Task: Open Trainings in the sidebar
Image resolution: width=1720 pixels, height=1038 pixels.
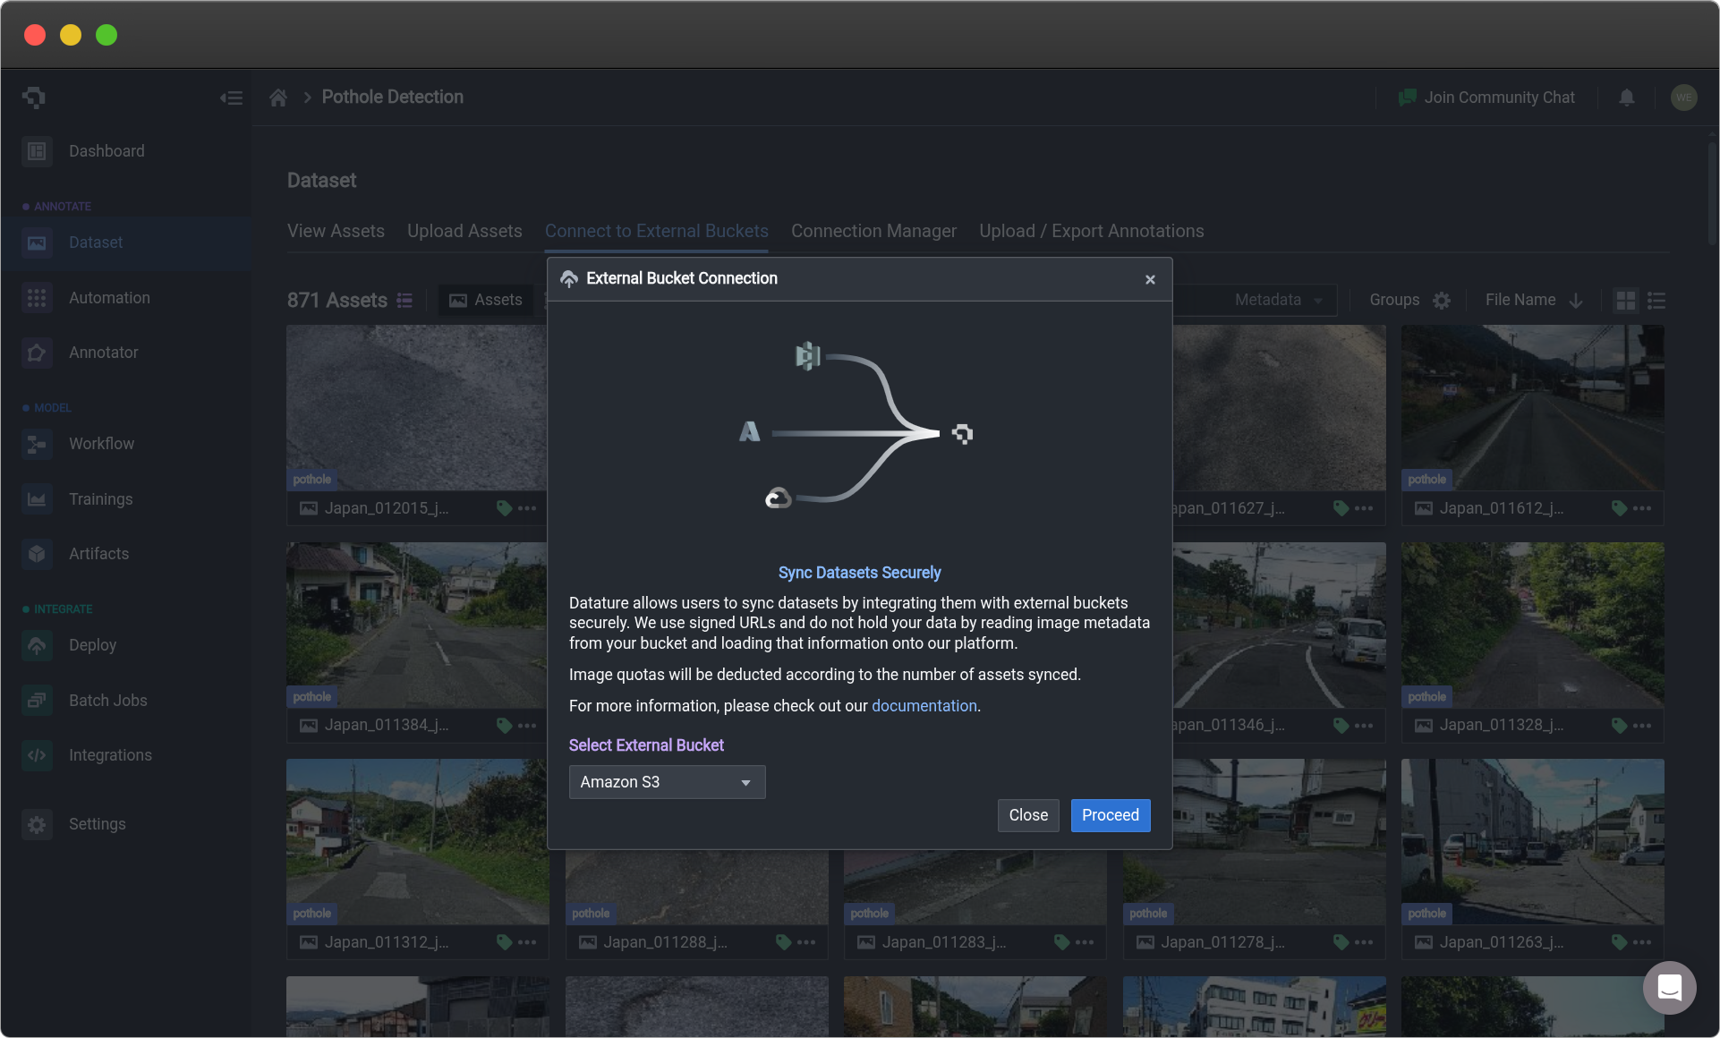Action: tap(100, 499)
